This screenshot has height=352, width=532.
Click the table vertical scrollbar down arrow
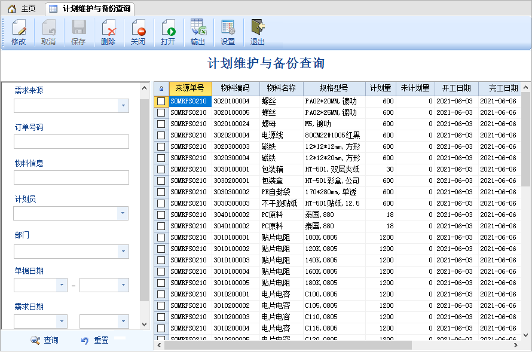[x=526, y=335]
